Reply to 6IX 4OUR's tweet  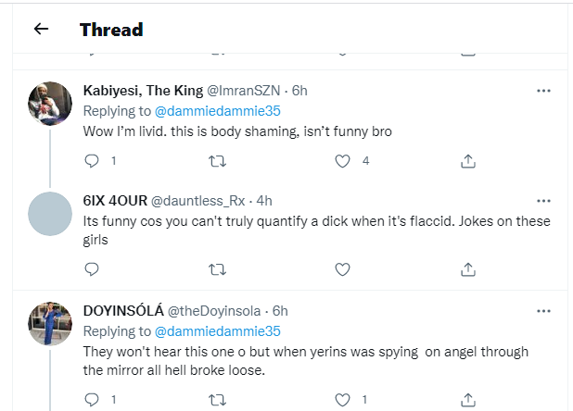91,269
